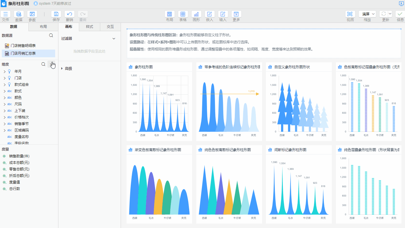The image size is (405, 228).
Task: Click the 信息 checkmark icon
Action: coord(400,14)
